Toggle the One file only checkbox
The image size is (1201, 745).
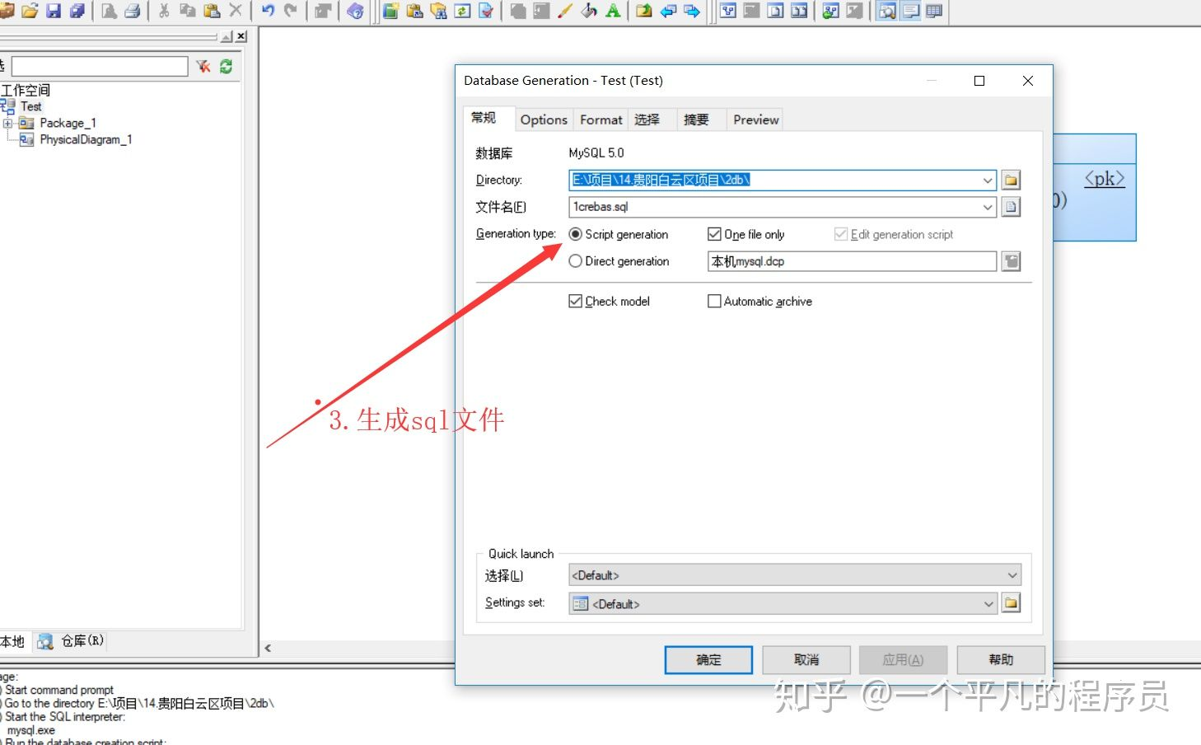point(714,234)
